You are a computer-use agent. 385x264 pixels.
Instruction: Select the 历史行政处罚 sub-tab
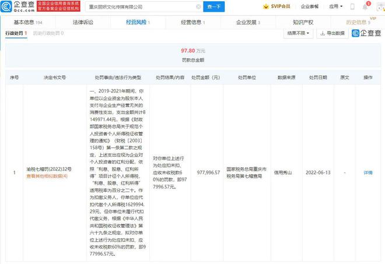pyautogui.click(x=48, y=34)
